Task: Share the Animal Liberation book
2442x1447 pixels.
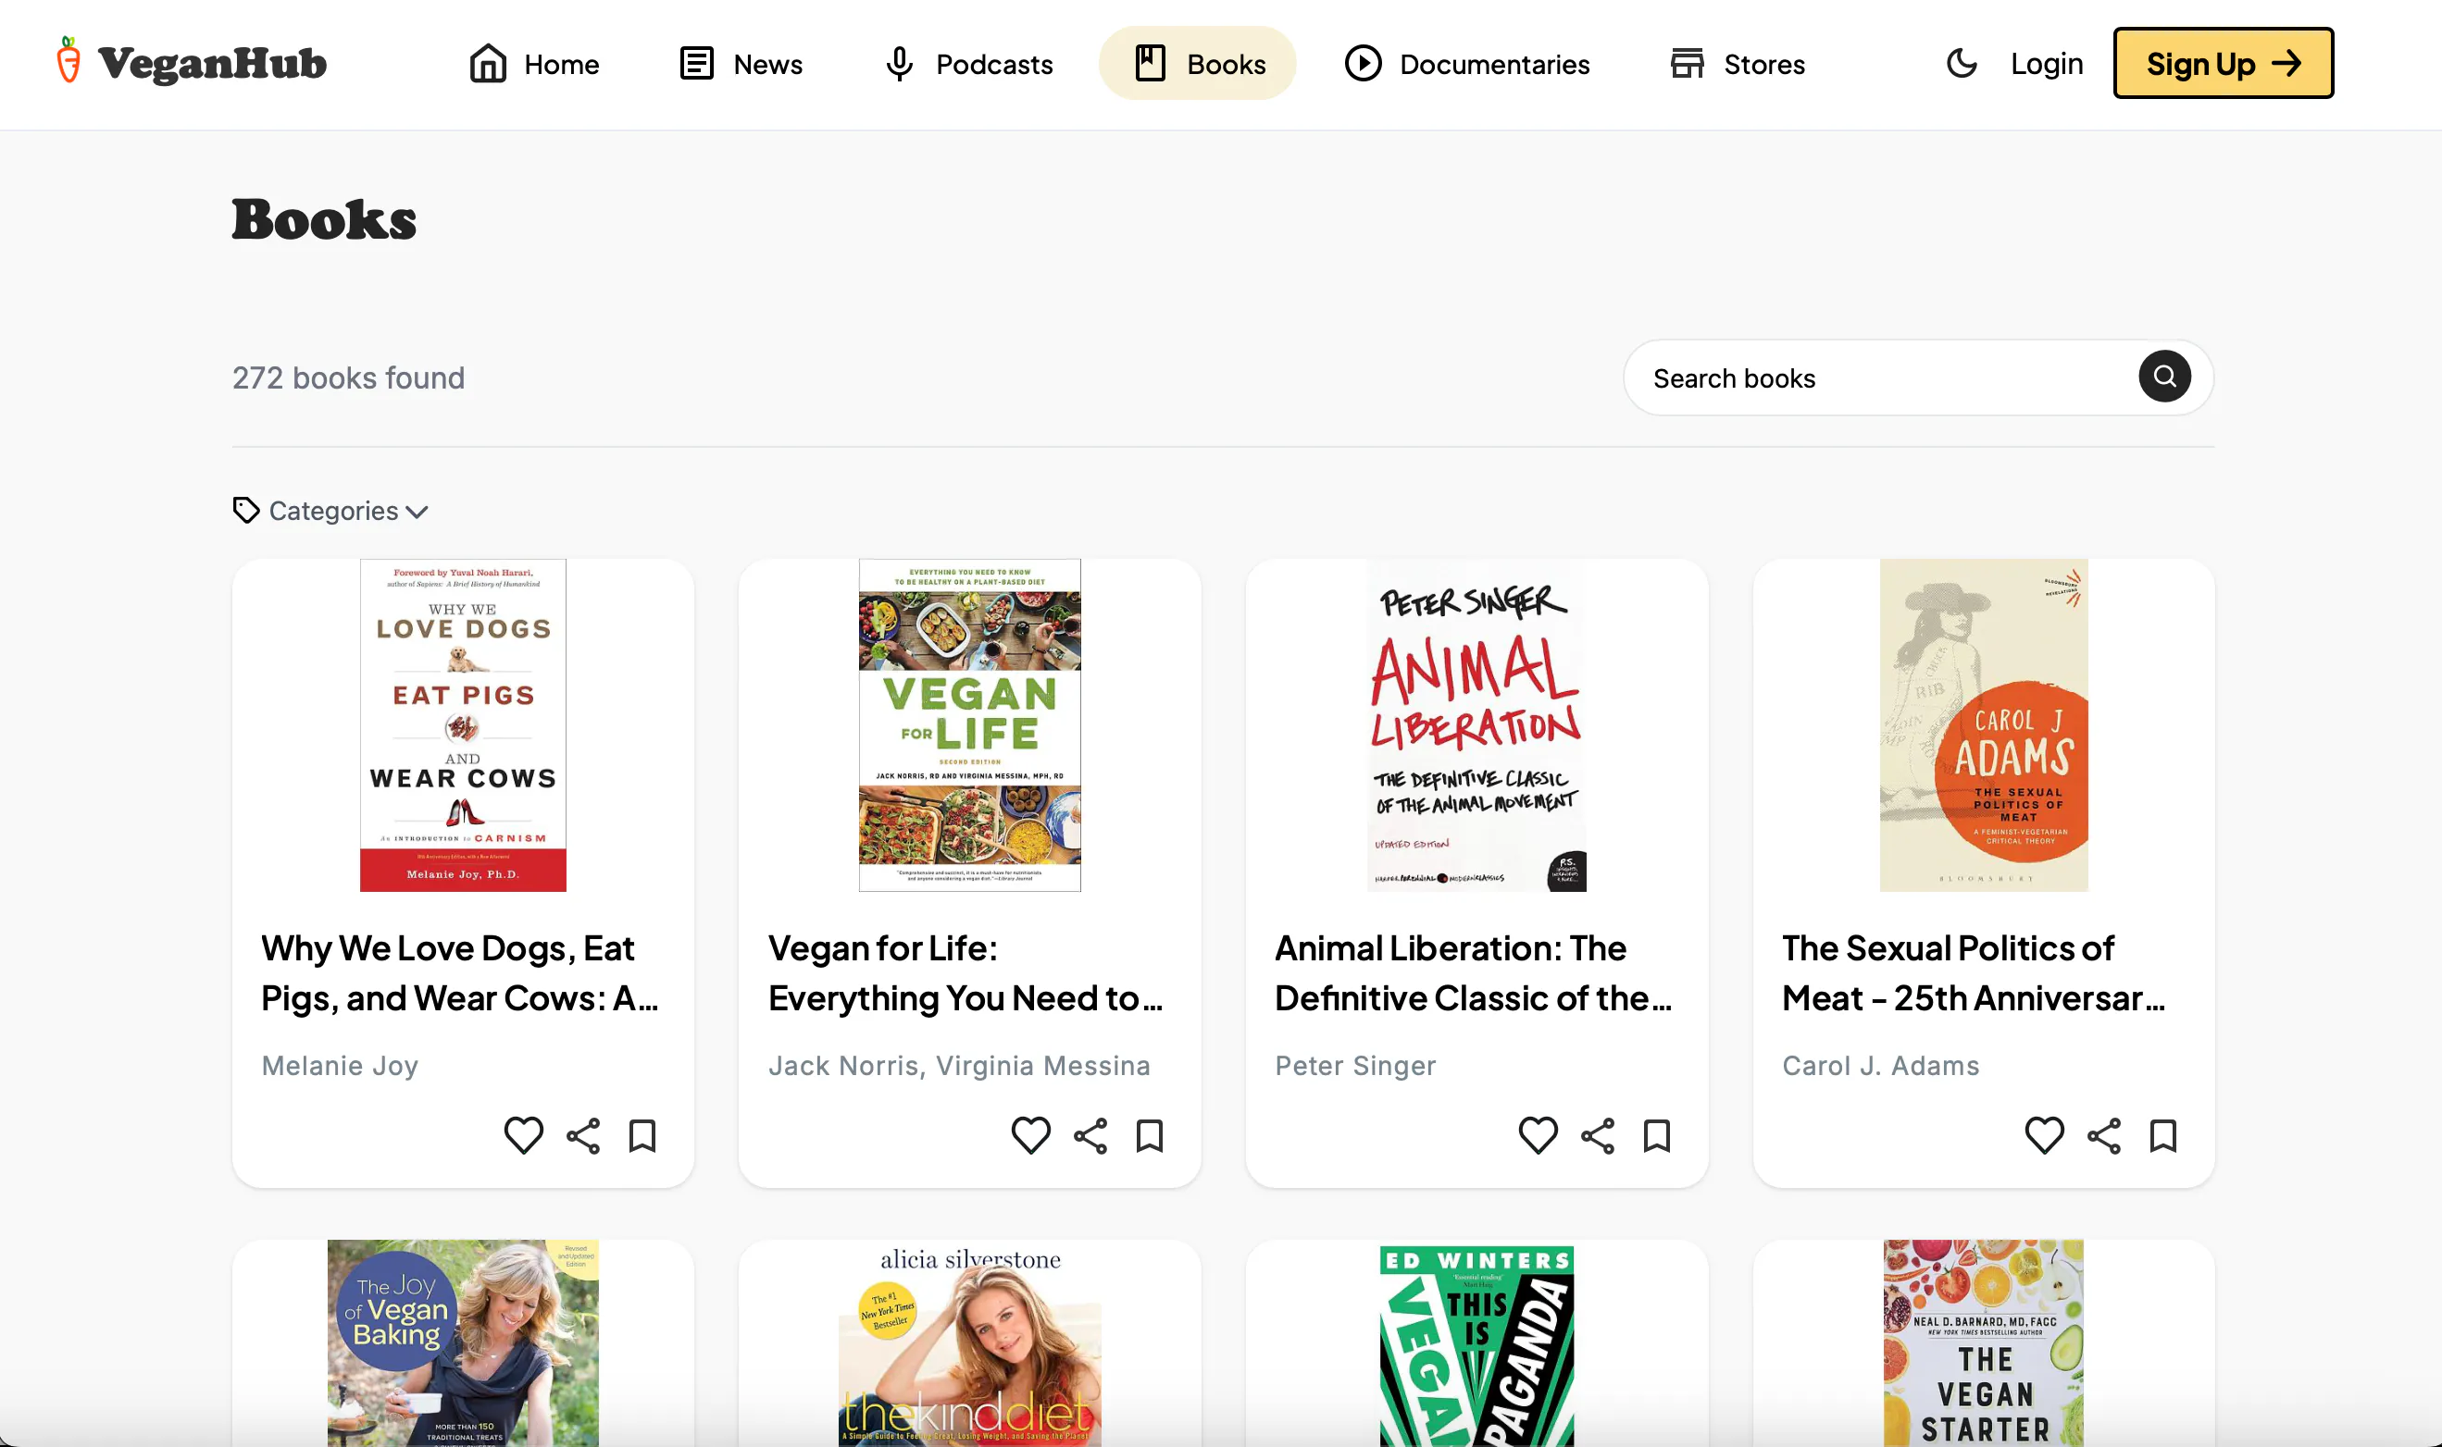Action: point(1598,1136)
